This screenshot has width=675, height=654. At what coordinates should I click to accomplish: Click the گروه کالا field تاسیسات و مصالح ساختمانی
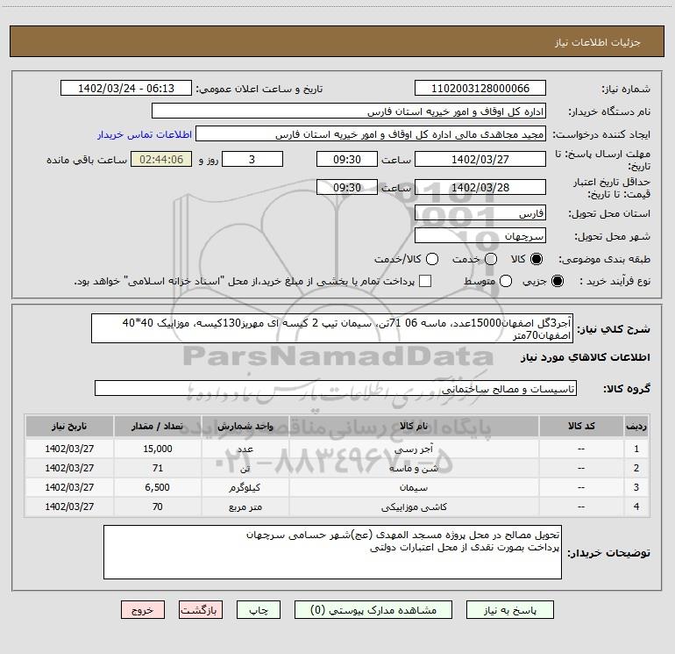coord(336,388)
